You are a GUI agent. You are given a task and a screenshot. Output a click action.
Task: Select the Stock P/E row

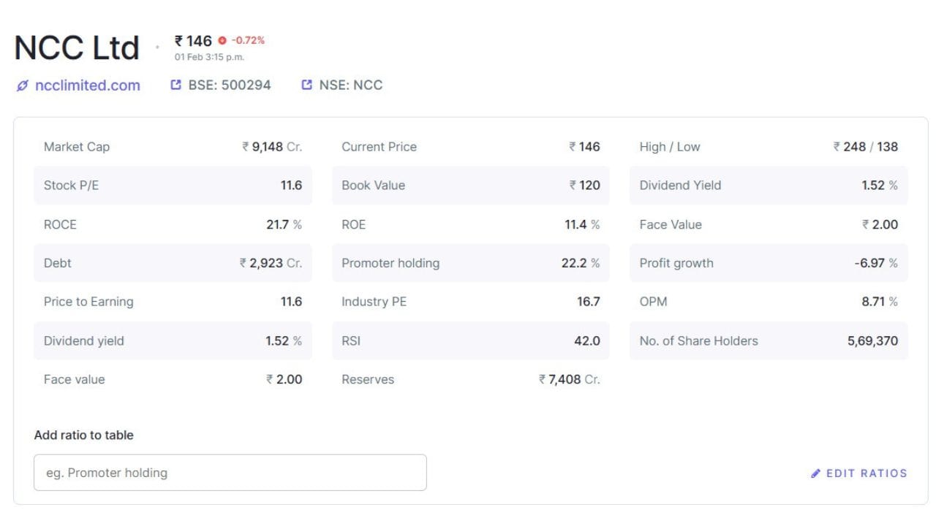pyautogui.click(x=173, y=186)
